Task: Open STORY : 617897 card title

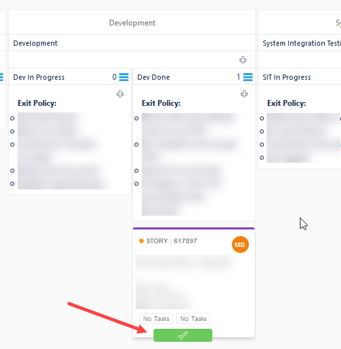Action: (x=172, y=241)
